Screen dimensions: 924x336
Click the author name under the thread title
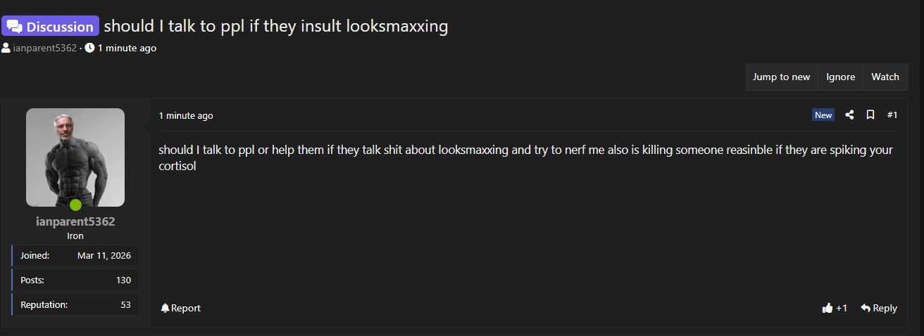click(44, 48)
